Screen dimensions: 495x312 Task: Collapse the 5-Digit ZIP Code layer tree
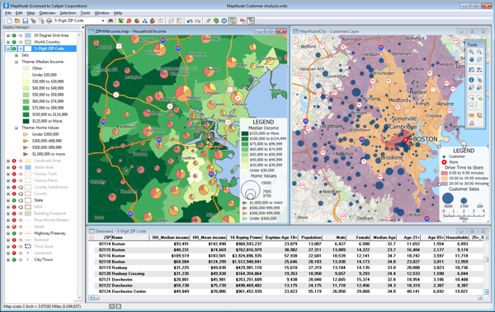[x=8, y=49]
